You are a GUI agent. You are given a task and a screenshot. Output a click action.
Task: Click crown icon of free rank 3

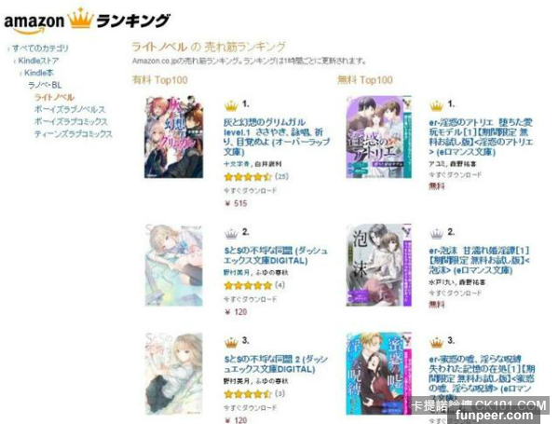coord(436,343)
